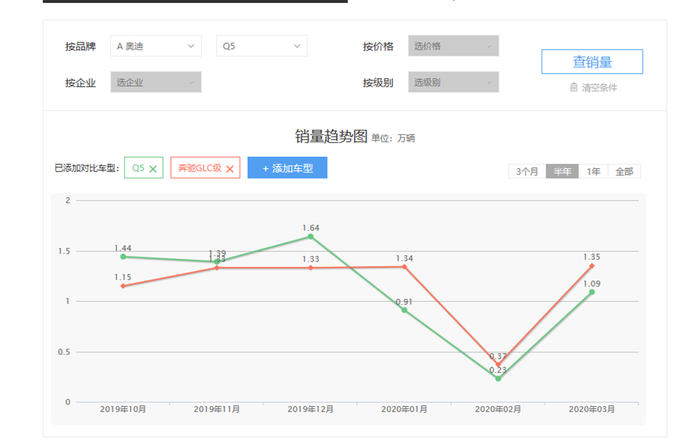Click the 清空条件 link
The height and width of the screenshot is (441, 694).
point(599,88)
